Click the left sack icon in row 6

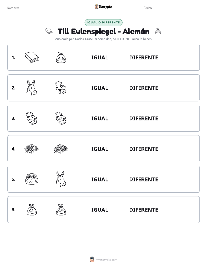point(32,209)
